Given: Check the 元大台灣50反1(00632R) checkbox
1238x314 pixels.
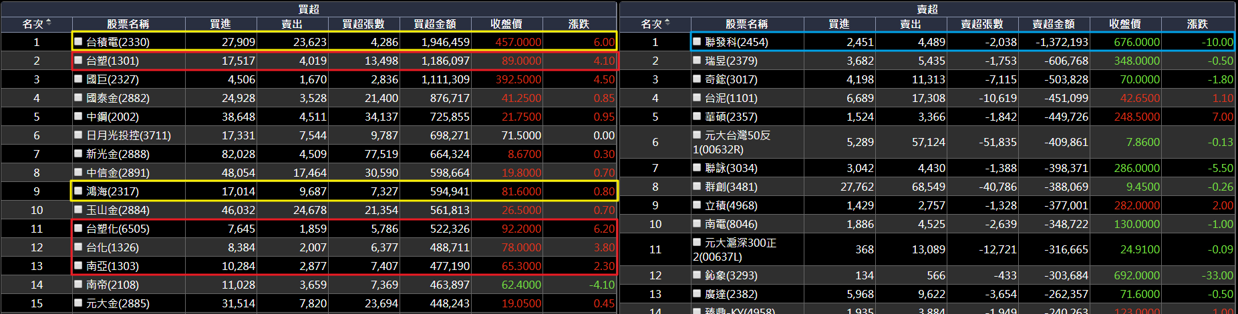Looking at the screenshot, I should click(x=697, y=135).
